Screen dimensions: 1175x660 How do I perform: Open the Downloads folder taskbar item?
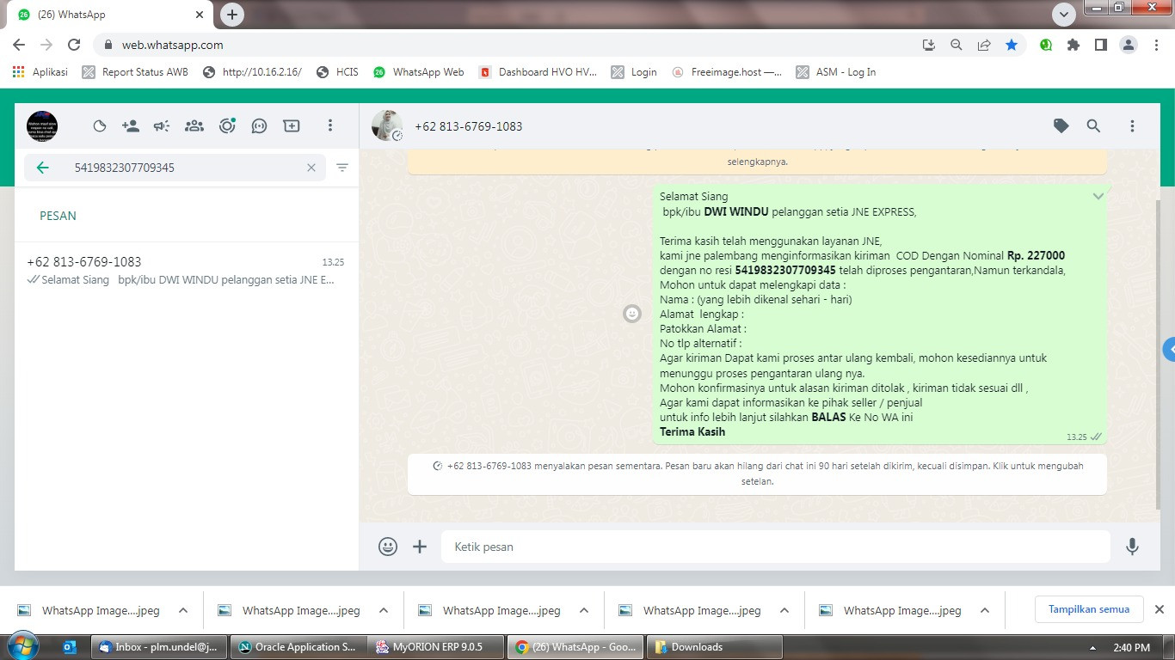(713, 647)
